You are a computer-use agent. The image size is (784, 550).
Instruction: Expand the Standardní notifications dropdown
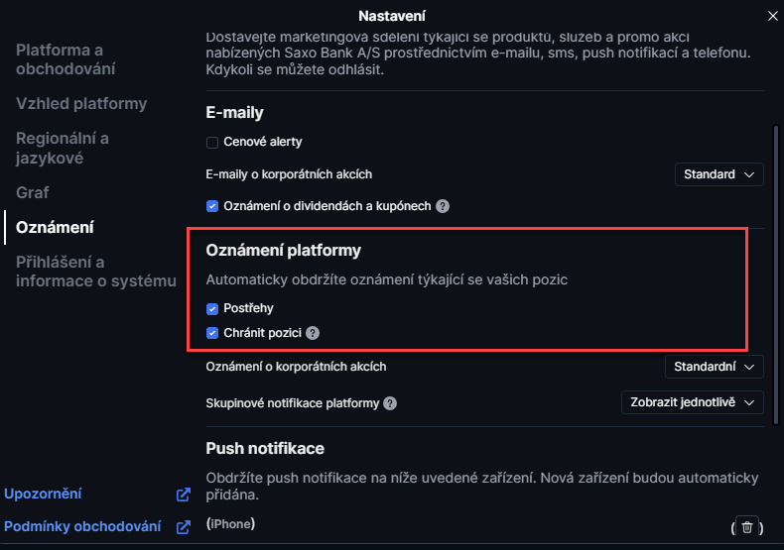[714, 367]
